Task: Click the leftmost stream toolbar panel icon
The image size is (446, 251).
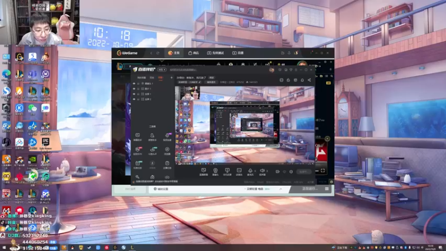Action: [282, 80]
